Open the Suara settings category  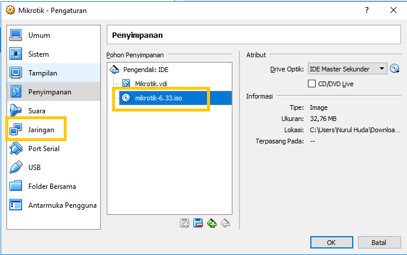pos(54,111)
